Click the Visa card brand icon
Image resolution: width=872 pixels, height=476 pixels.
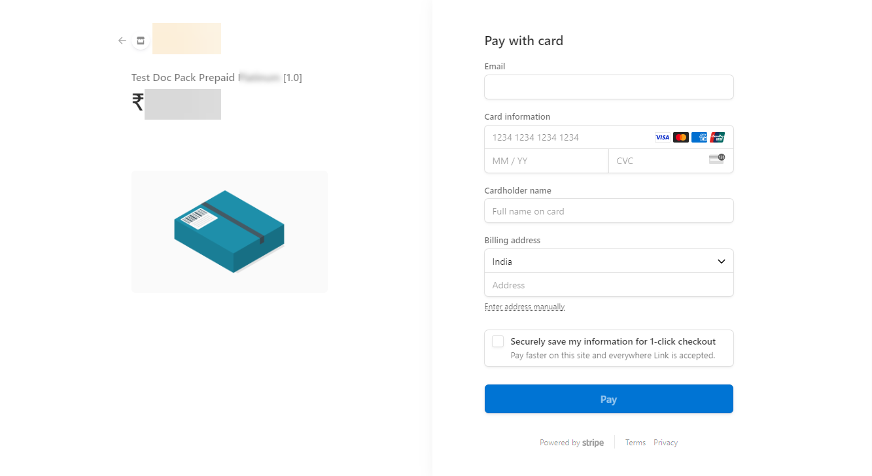click(x=662, y=137)
